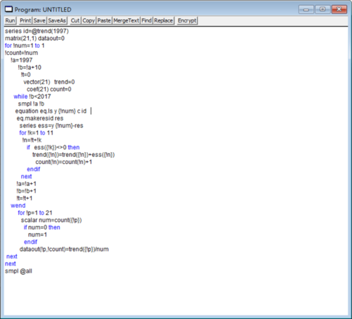Click the Print toolbar button

(25, 20)
